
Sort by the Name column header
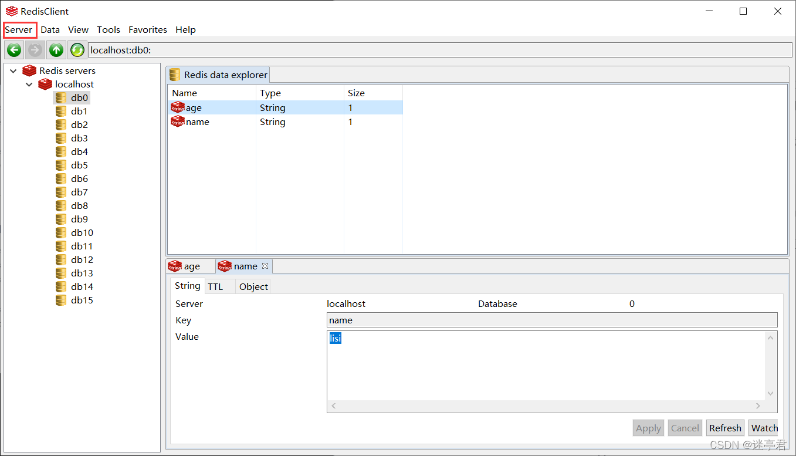point(212,93)
